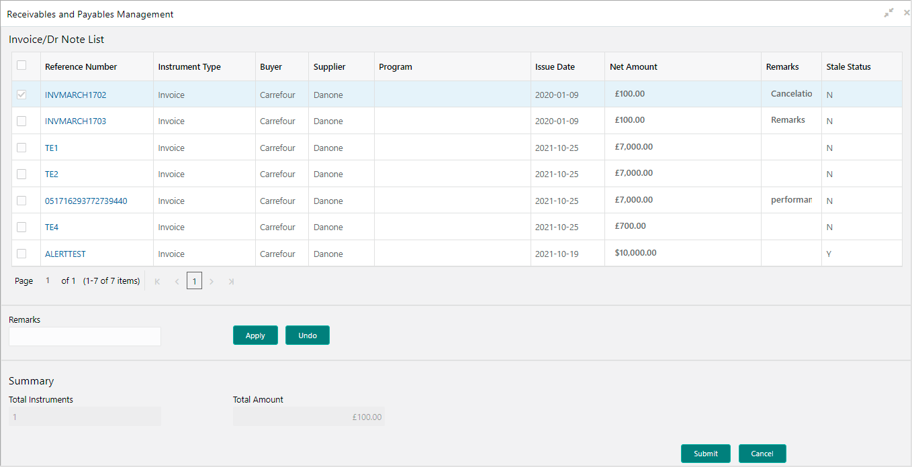Viewport: 912px width, 467px height.
Task: Close the Receivables and Payables dialog
Action: (907, 13)
